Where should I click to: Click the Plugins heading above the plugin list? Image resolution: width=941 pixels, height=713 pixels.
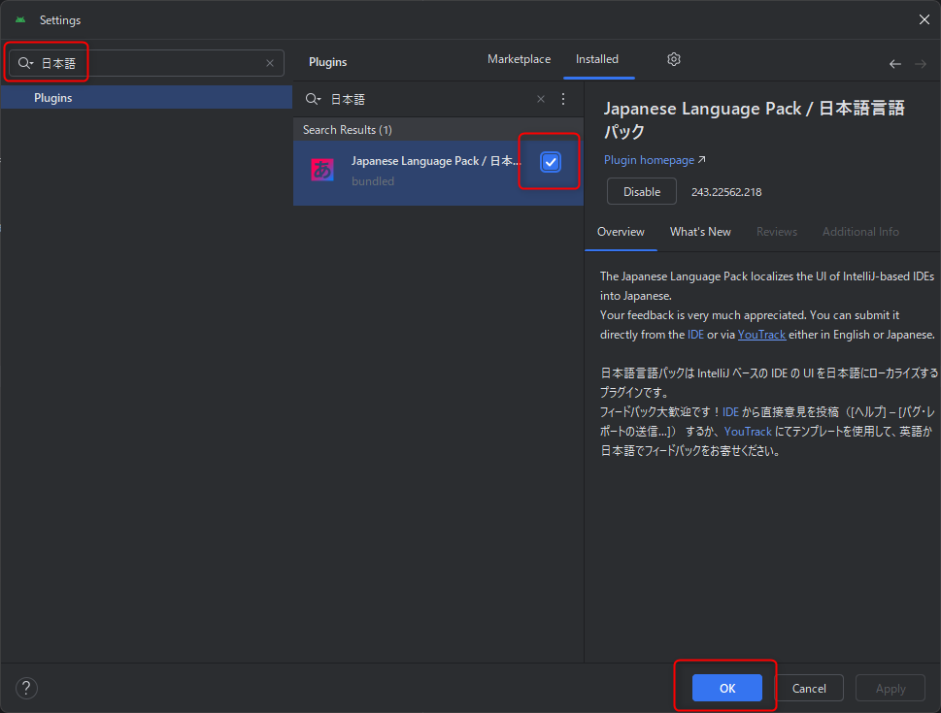click(x=327, y=62)
